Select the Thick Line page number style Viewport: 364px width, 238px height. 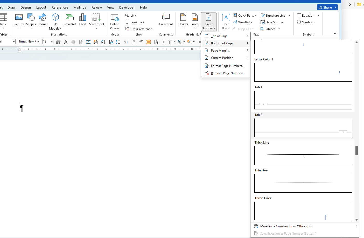pos(303,153)
